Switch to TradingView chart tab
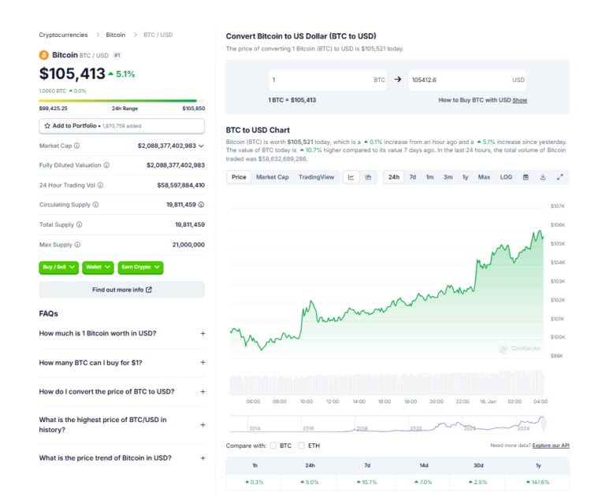591x496 pixels. point(316,177)
